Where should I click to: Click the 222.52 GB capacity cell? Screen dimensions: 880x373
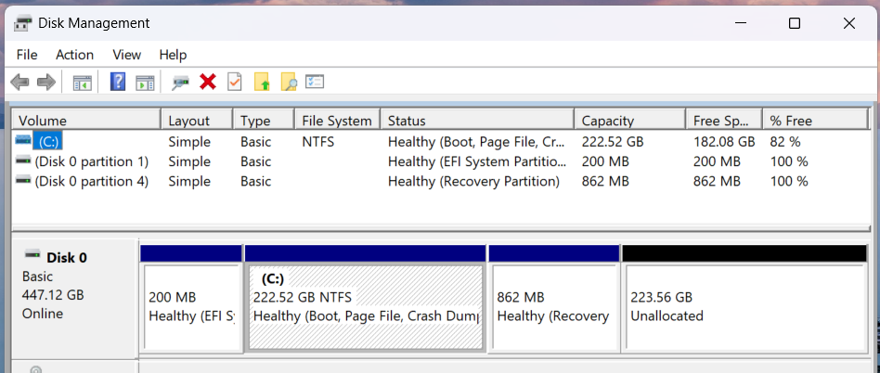[x=613, y=141]
